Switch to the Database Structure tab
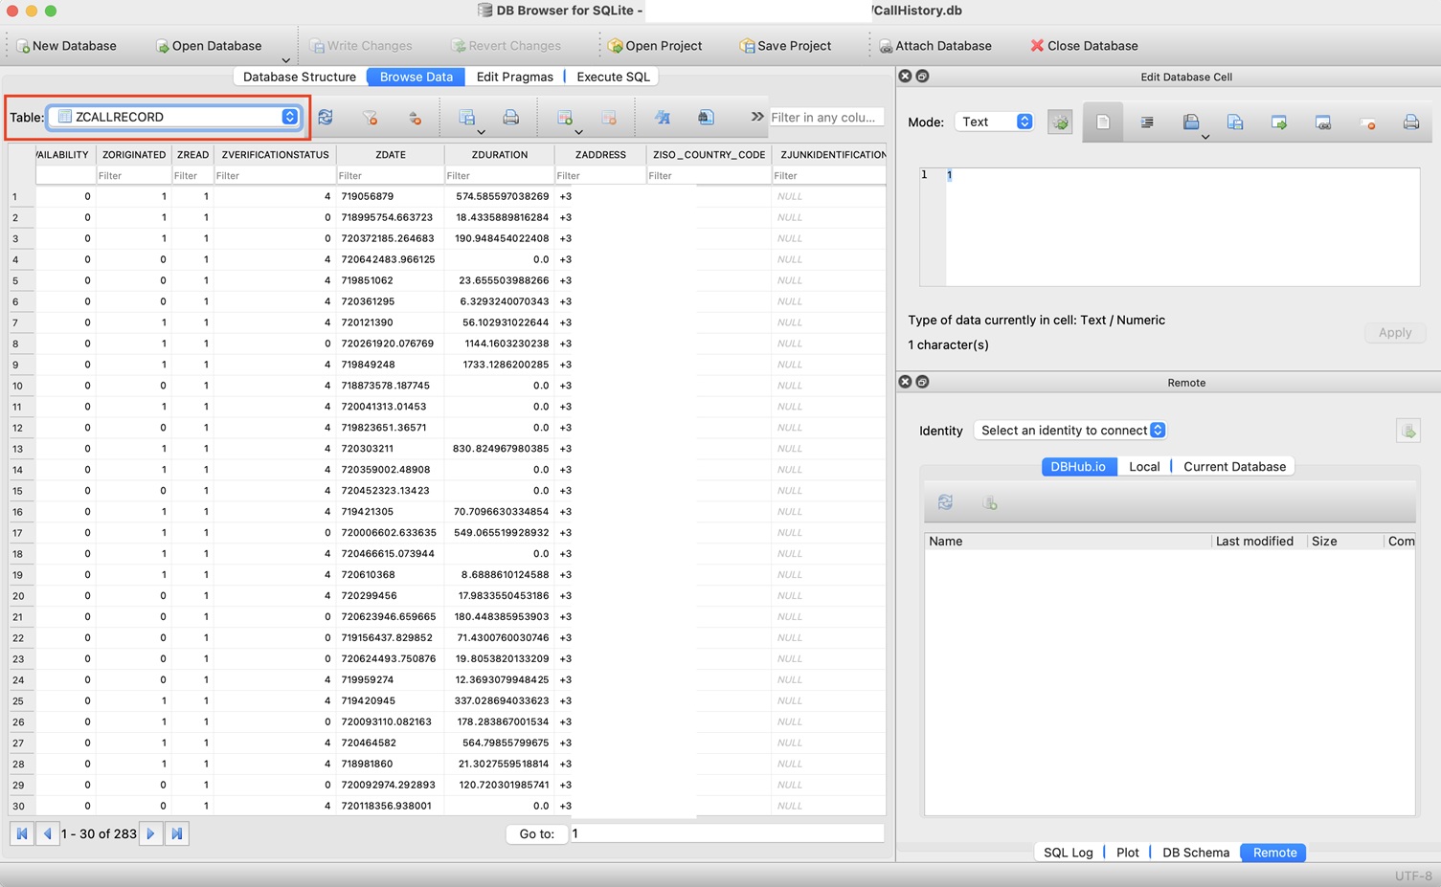The width and height of the screenshot is (1441, 887). coord(300,77)
